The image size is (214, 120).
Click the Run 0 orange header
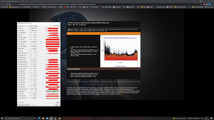coord(104,34)
